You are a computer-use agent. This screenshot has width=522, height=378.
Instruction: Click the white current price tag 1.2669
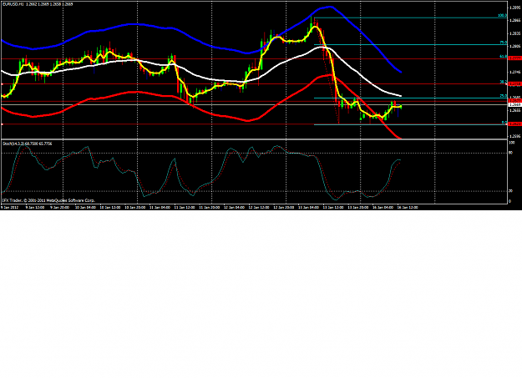pyautogui.click(x=514, y=104)
